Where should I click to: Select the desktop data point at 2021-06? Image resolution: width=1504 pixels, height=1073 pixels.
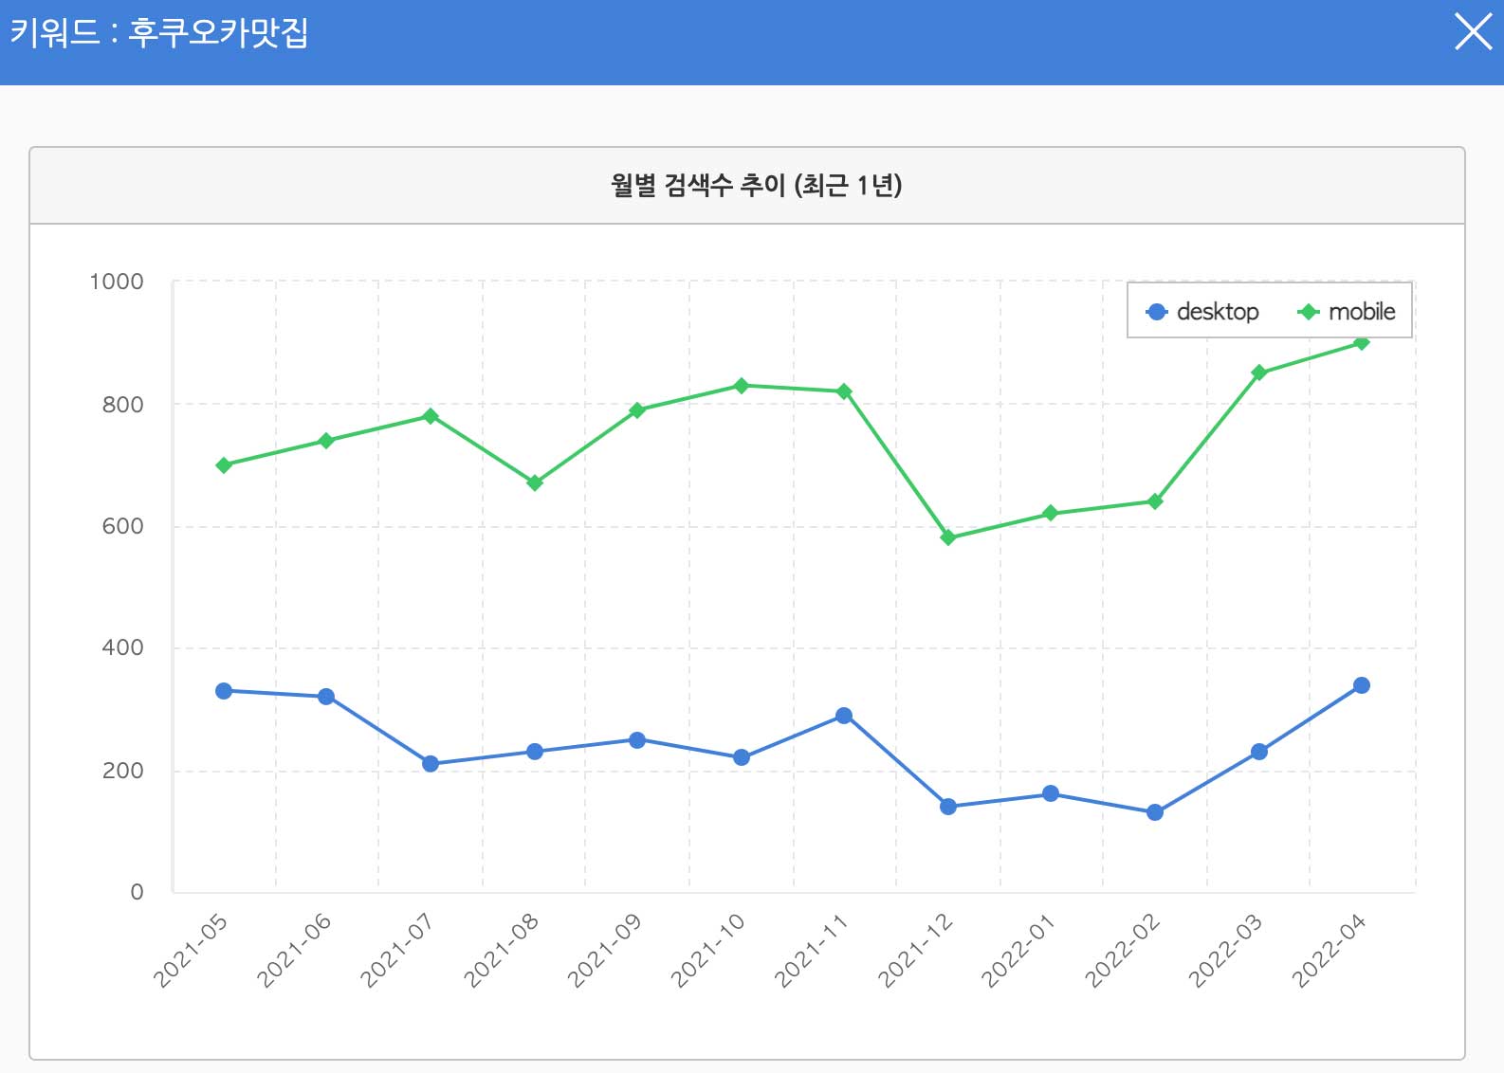[326, 697]
